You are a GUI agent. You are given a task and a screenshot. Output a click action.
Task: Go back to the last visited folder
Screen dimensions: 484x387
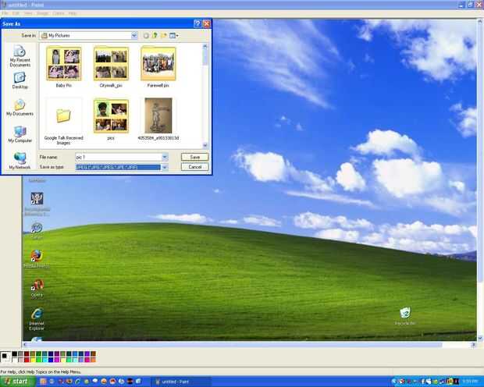146,35
